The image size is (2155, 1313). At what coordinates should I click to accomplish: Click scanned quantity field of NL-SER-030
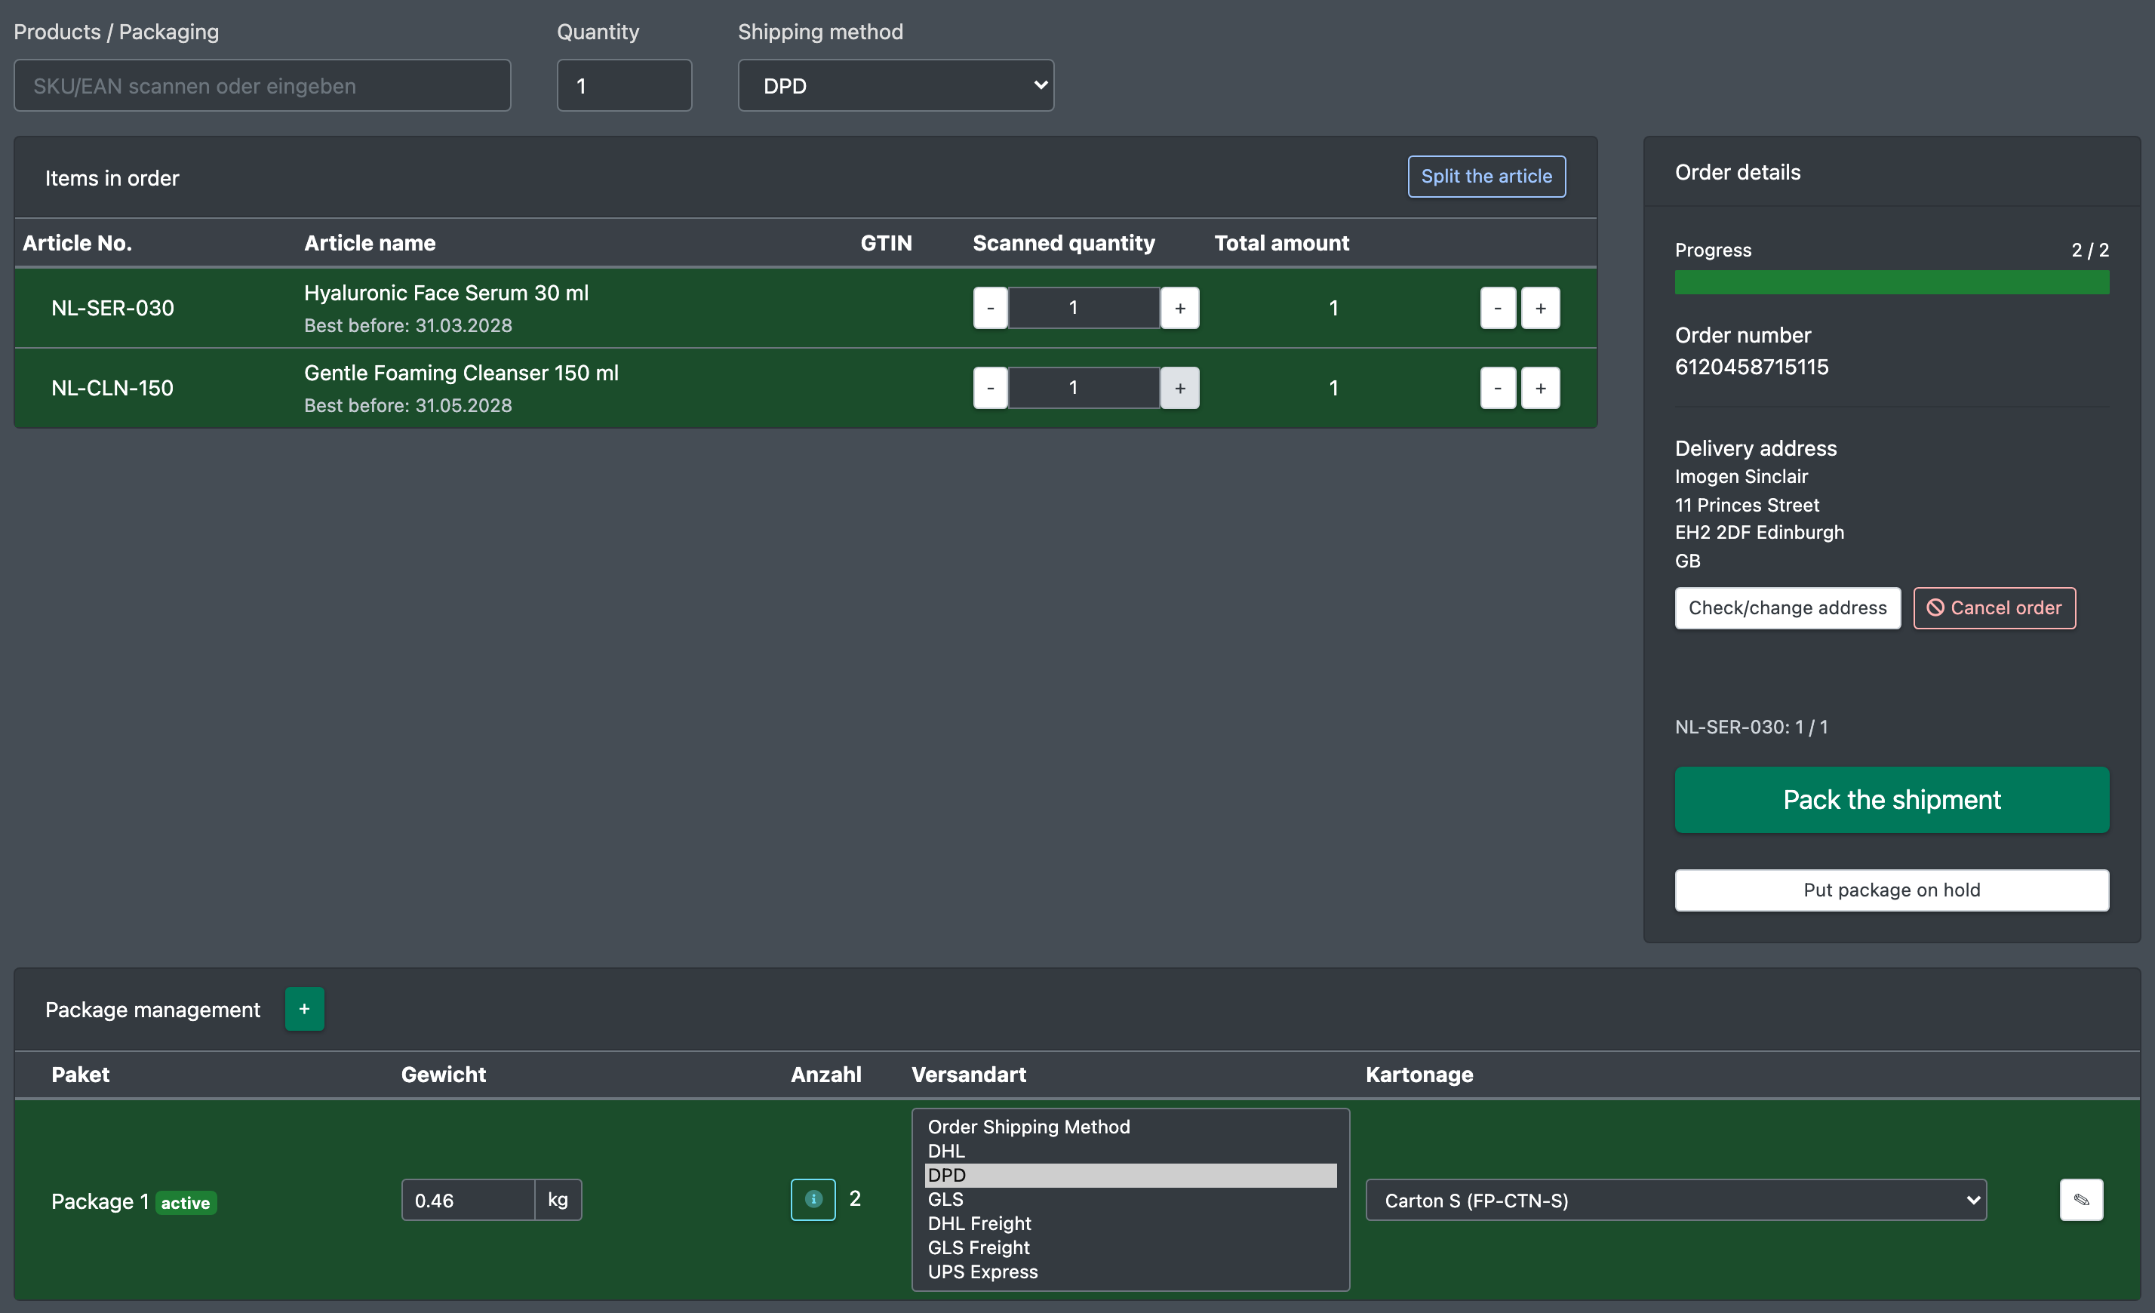(1084, 308)
